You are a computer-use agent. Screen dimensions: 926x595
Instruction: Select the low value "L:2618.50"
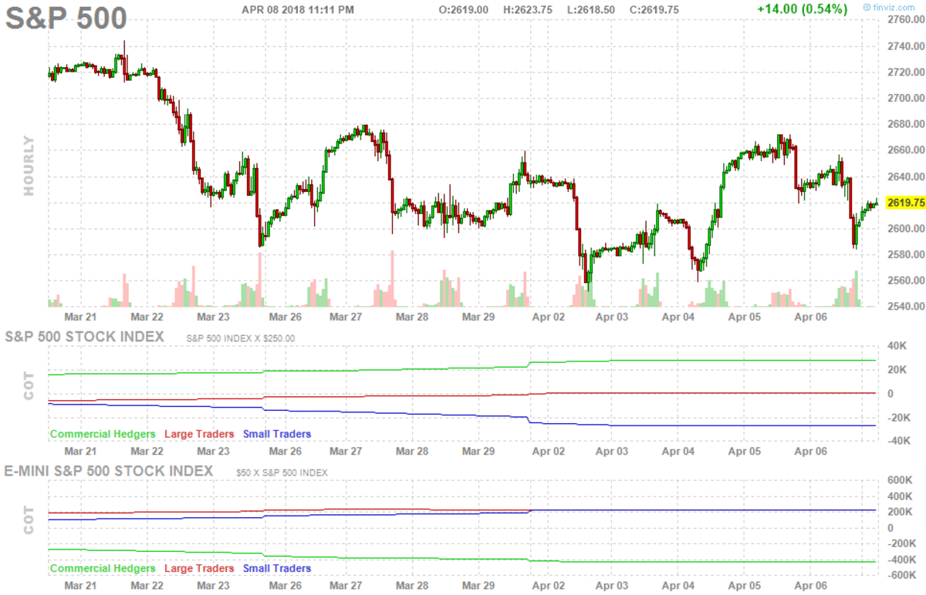592,9
